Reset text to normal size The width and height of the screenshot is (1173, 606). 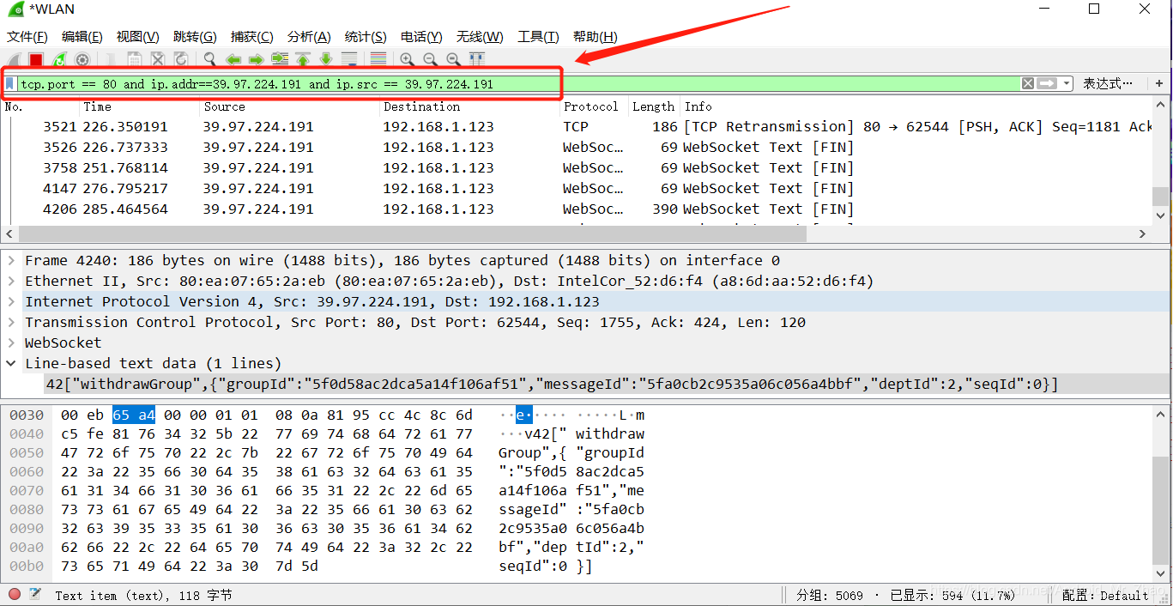pos(453,59)
